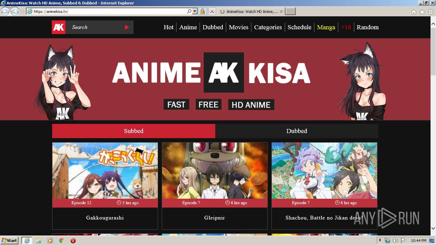Go to the Movies section
Viewport: 436px width, 245px height.
238,27
